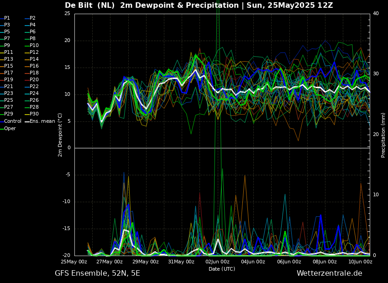
Task: Select the 'Control' entry in the legend
Action: [13, 121]
